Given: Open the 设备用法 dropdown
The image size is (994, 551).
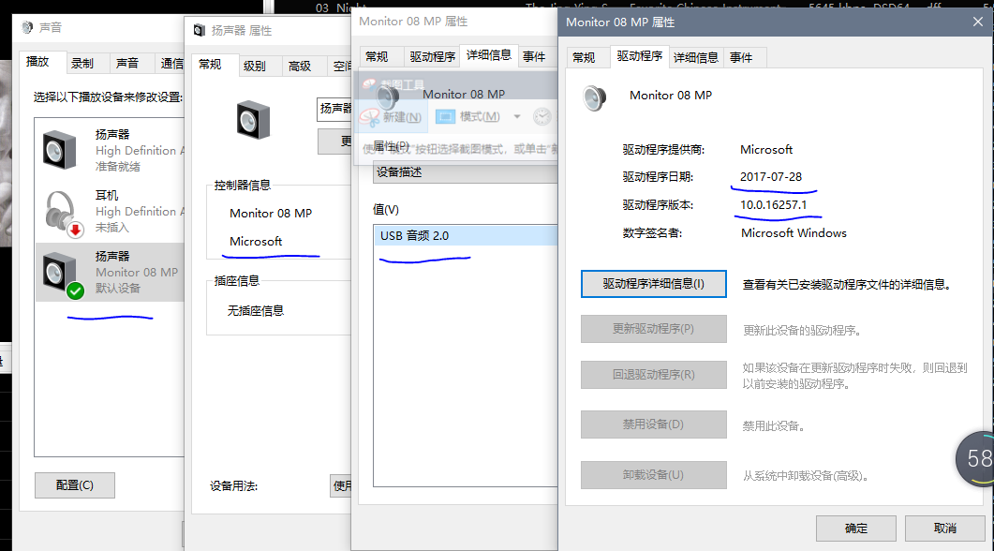Looking at the screenshot, I should 341,485.
